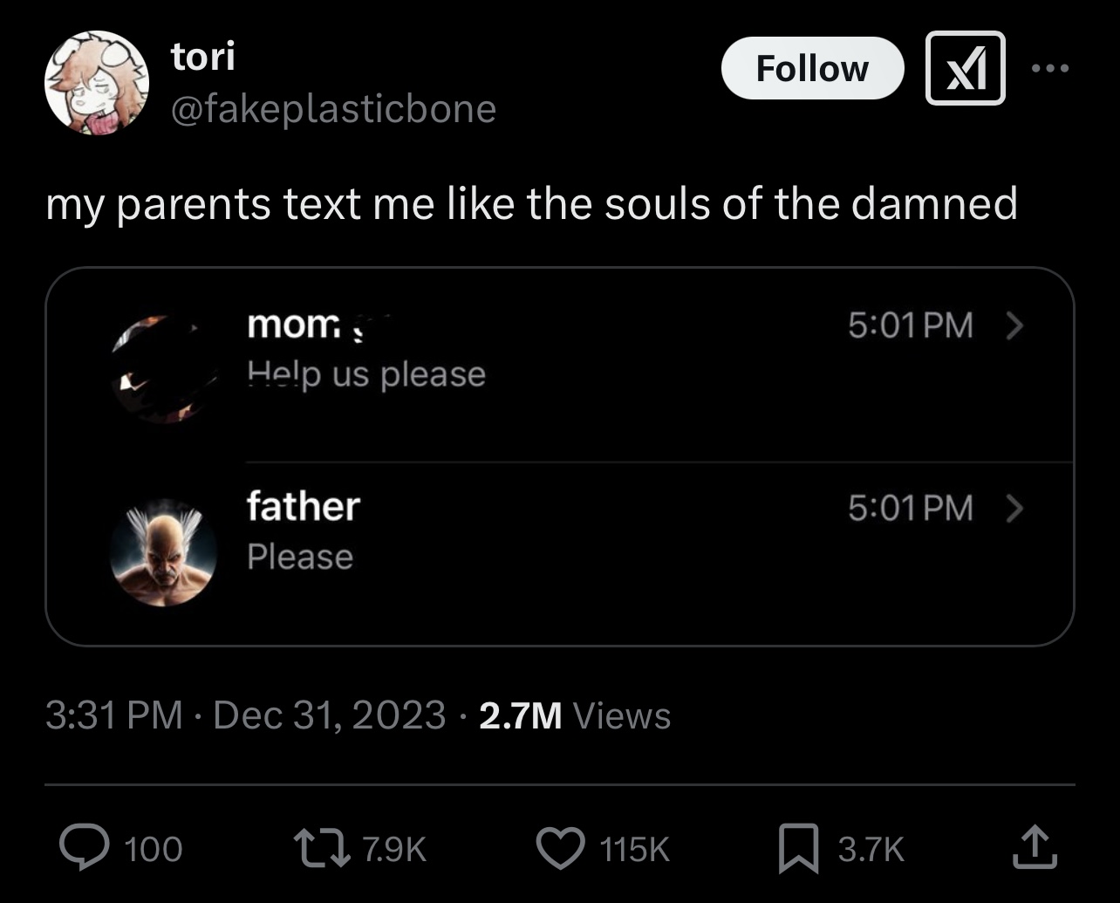Open the three-dot more options menu
The image size is (1120, 903).
click(1051, 68)
